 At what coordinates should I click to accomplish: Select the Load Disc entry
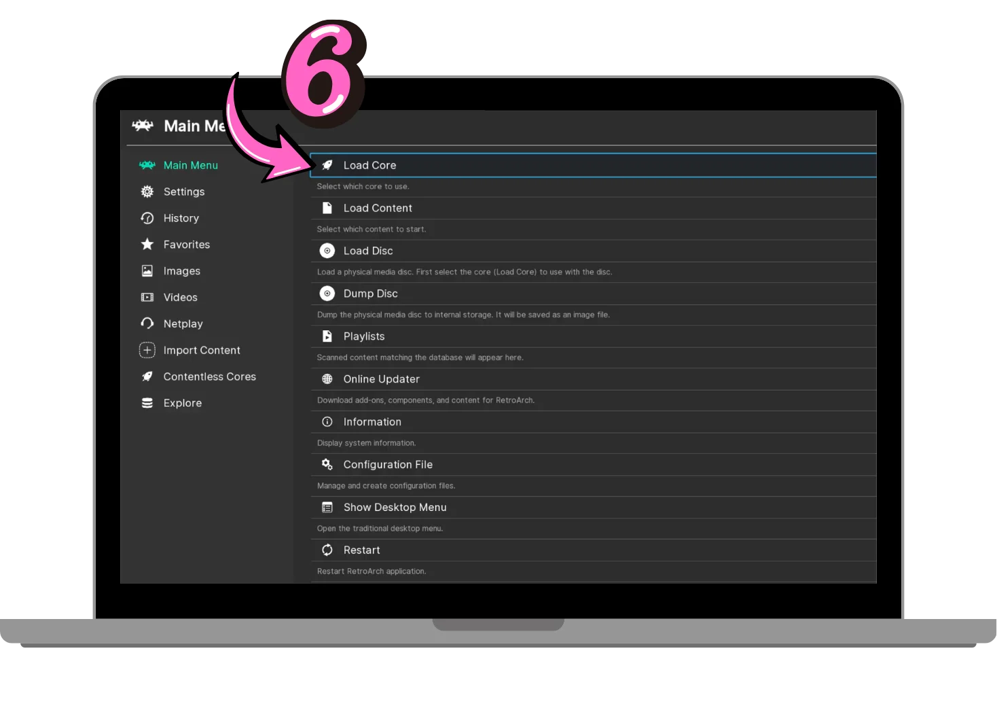[x=594, y=251]
